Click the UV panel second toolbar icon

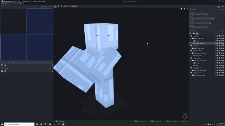click(x=5, y=65)
